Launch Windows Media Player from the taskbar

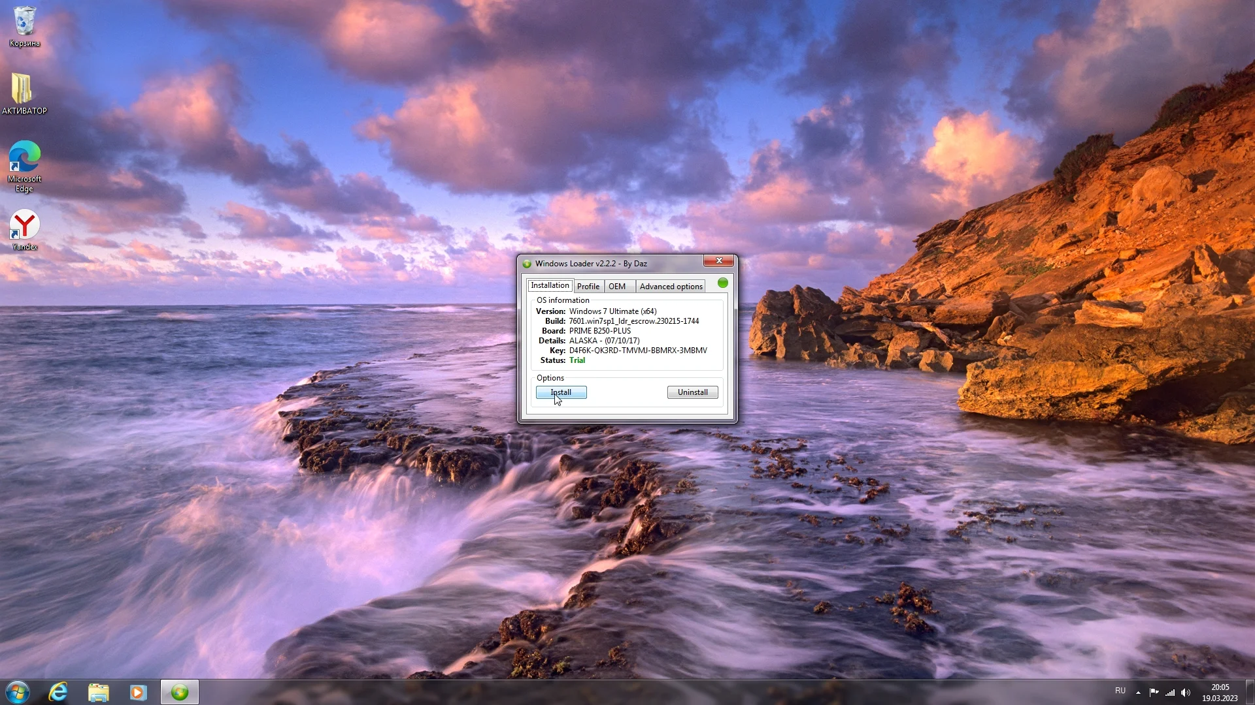(138, 692)
